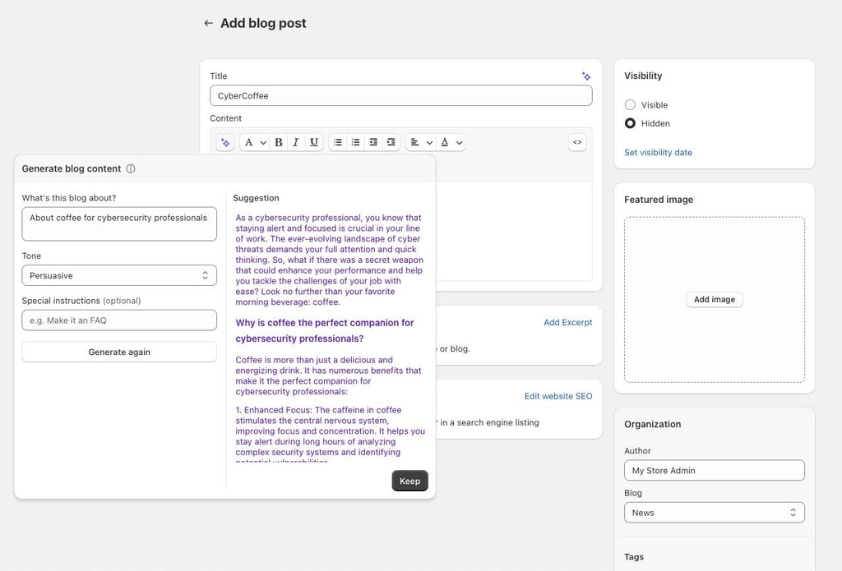This screenshot has height=571, width=842.
Task: Select the Hidden radio button
Action: (630, 123)
